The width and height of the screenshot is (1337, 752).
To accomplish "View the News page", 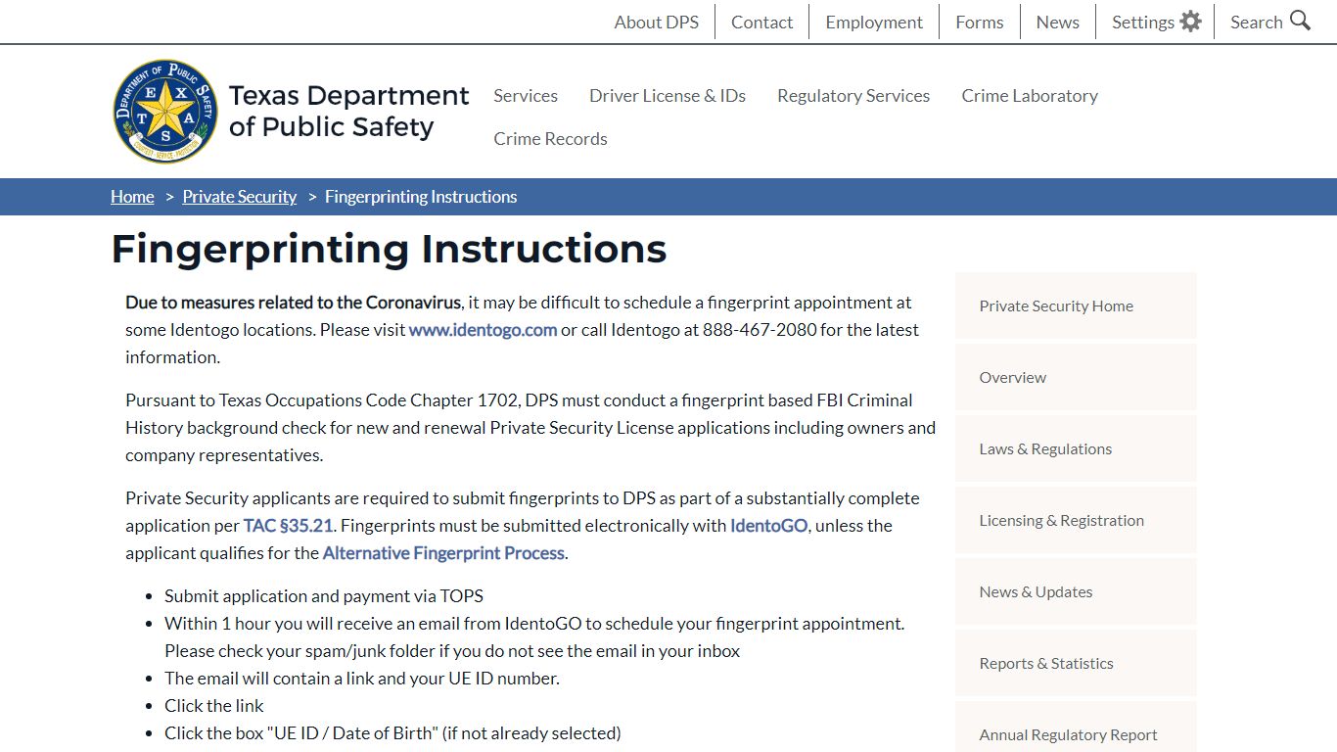I will (1058, 22).
